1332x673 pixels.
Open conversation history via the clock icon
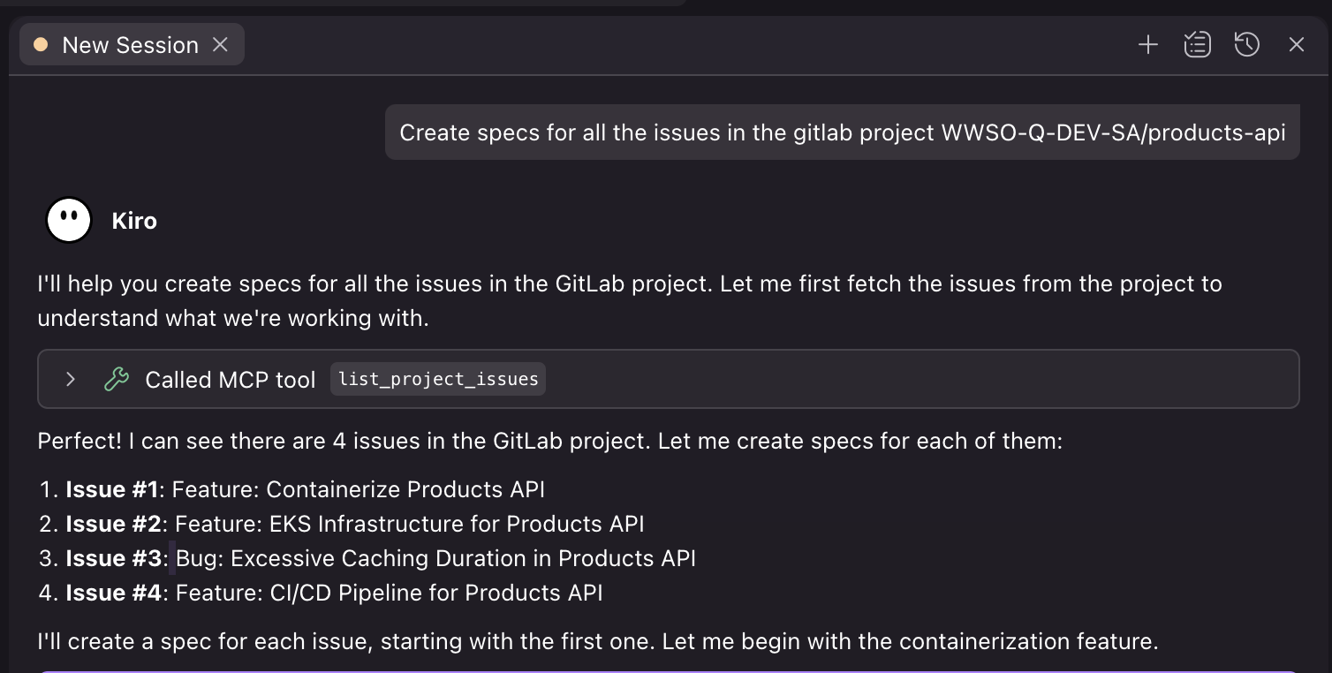point(1246,43)
